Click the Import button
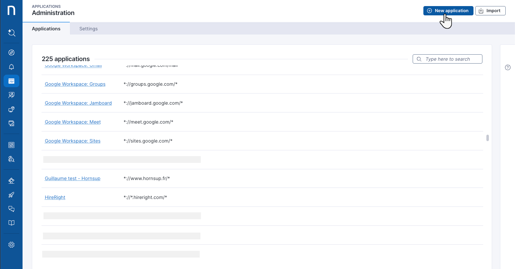Viewport: 515px width, 269px height. point(490,10)
